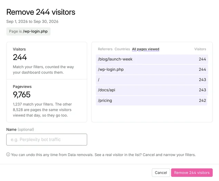Select the /pricing row
Screen dimensions: 219x181
coord(151,100)
